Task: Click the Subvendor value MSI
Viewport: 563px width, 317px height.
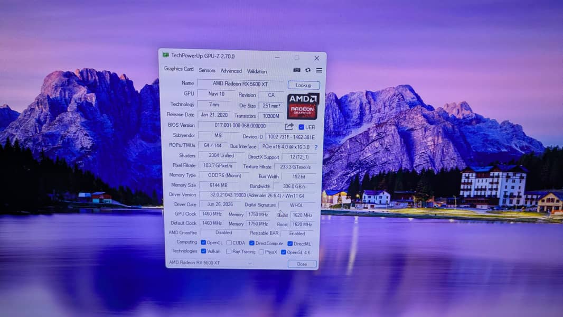Action: click(218, 135)
